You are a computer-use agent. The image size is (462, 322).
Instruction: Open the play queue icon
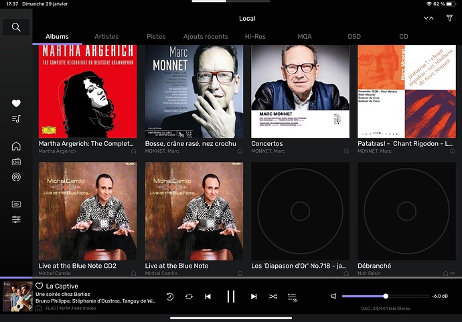pos(293,297)
